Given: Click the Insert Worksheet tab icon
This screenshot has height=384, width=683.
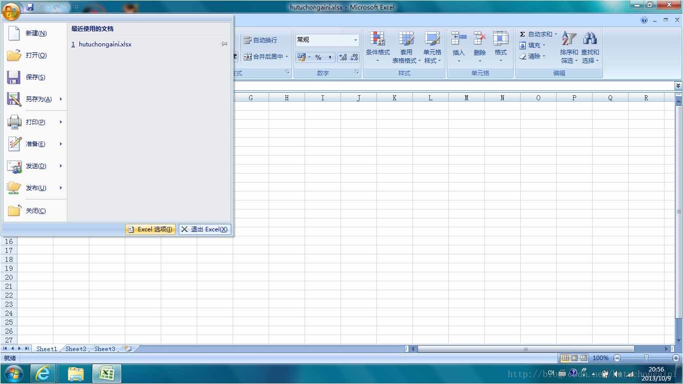Looking at the screenshot, I should (128, 349).
